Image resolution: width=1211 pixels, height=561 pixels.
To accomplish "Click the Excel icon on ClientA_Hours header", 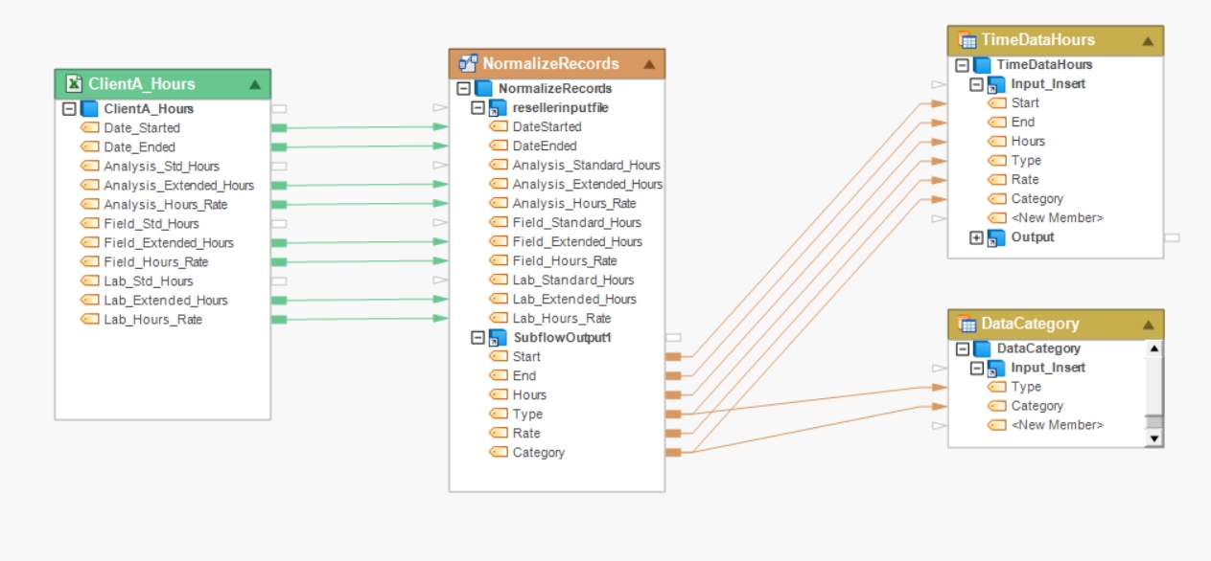I will coord(74,84).
